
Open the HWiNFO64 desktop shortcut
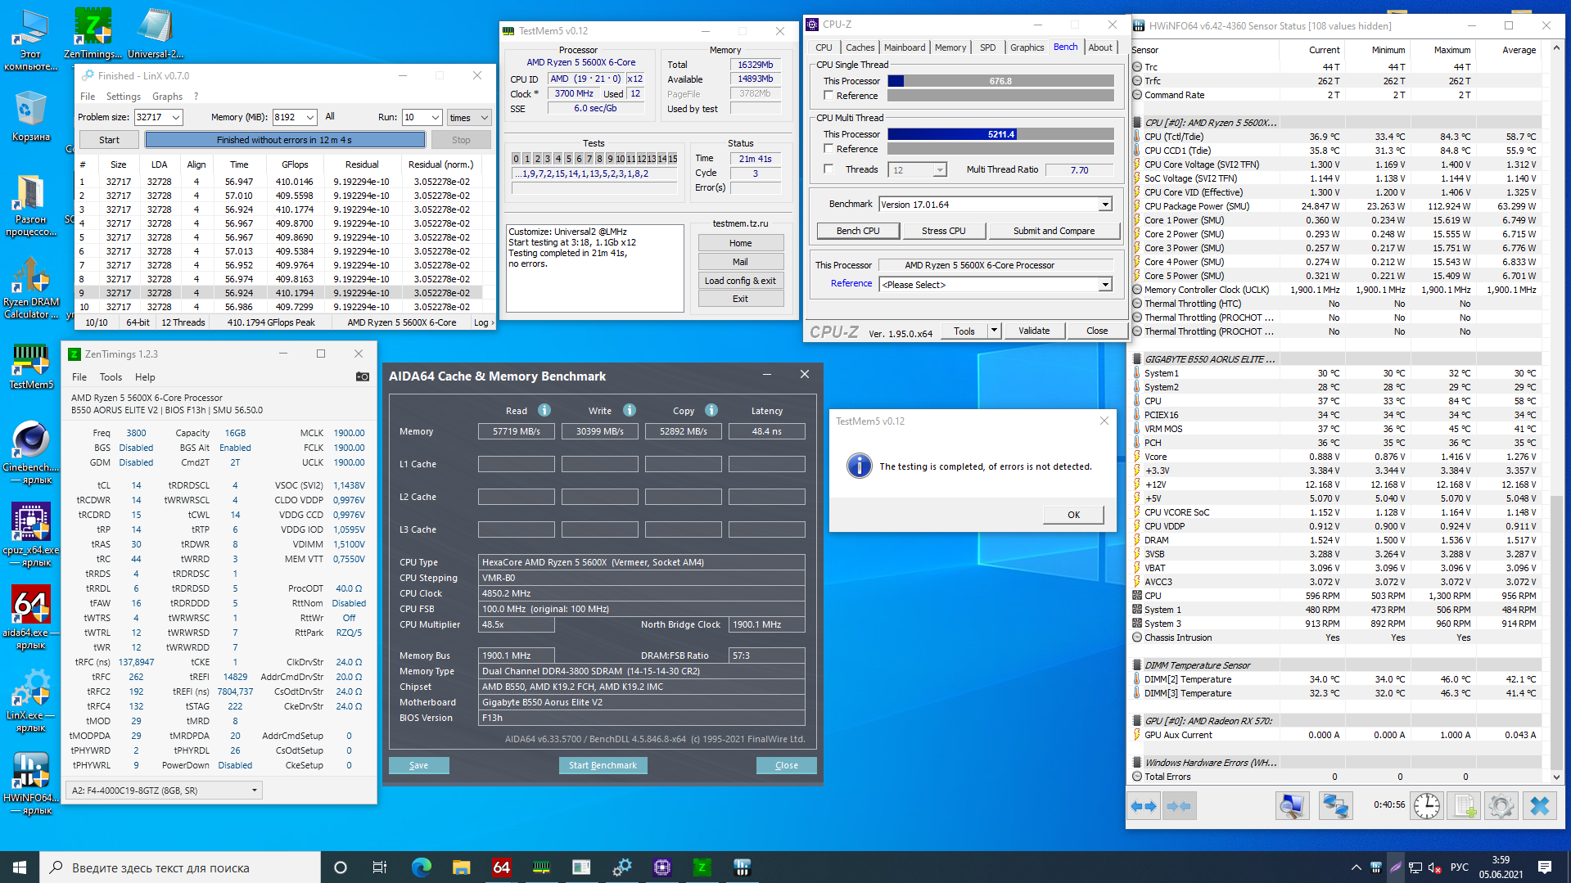tap(31, 783)
